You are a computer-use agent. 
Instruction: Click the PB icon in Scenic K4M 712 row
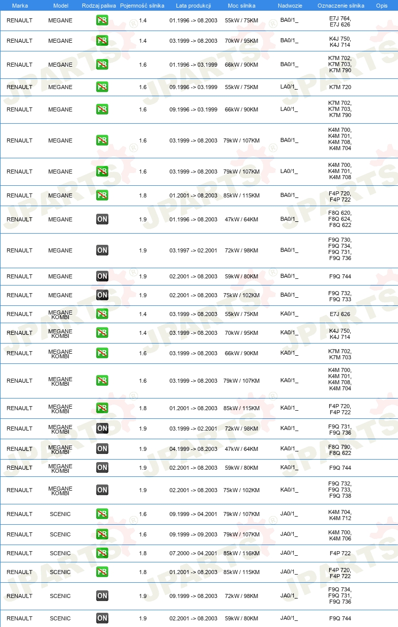coord(102,514)
